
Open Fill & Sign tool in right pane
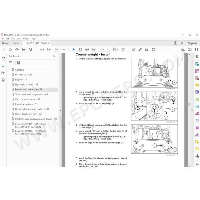197,135
